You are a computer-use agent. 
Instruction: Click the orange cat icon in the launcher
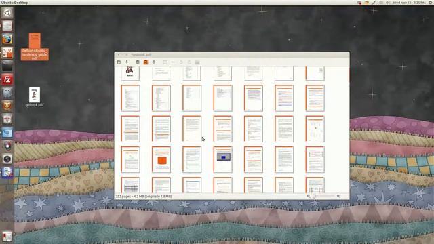(x=7, y=106)
